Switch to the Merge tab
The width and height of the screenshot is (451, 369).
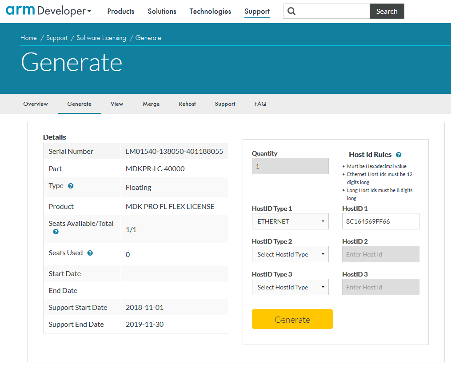point(151,104)
